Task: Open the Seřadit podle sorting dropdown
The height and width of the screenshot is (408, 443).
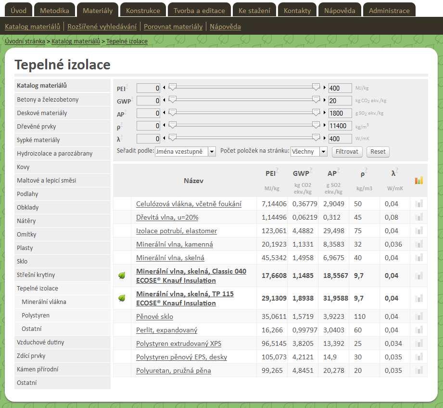Action: tap(185, 151)
